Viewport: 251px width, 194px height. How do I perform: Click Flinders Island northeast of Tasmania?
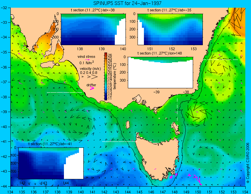coord(175,126)
